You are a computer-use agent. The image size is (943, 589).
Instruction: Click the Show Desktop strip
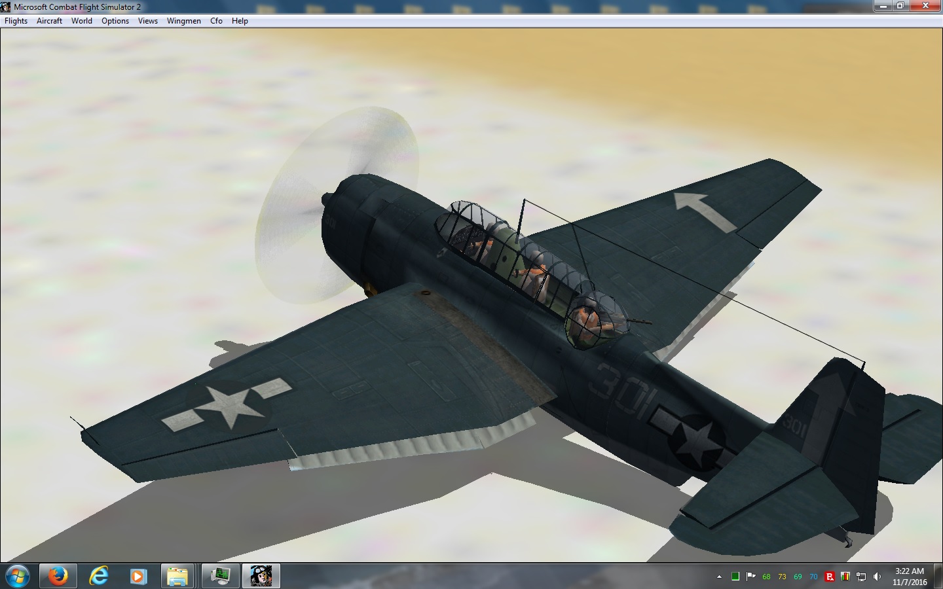[938, 577]
